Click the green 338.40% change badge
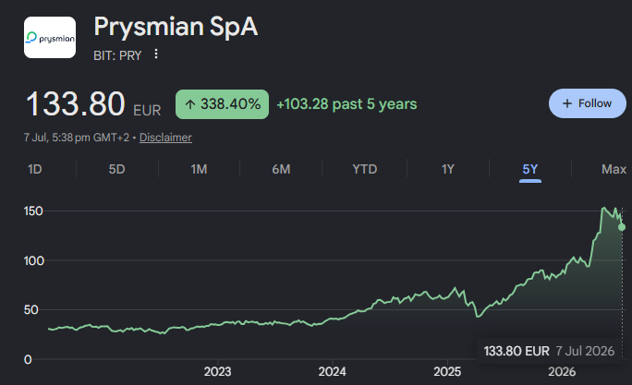The width and height of the screenshot is (632, 385). (222, 104)
